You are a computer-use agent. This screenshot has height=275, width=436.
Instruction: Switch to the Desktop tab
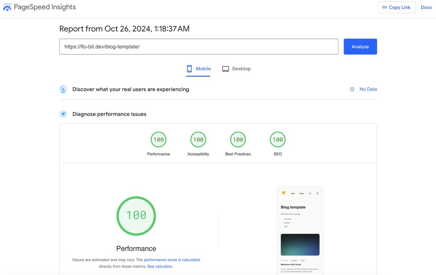coord(236,69)
